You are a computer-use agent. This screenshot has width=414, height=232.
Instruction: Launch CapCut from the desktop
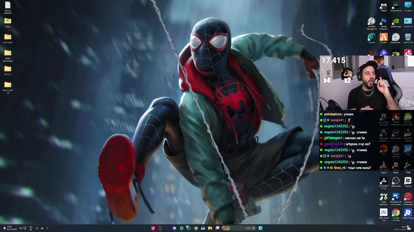click(x=408, y=182)
